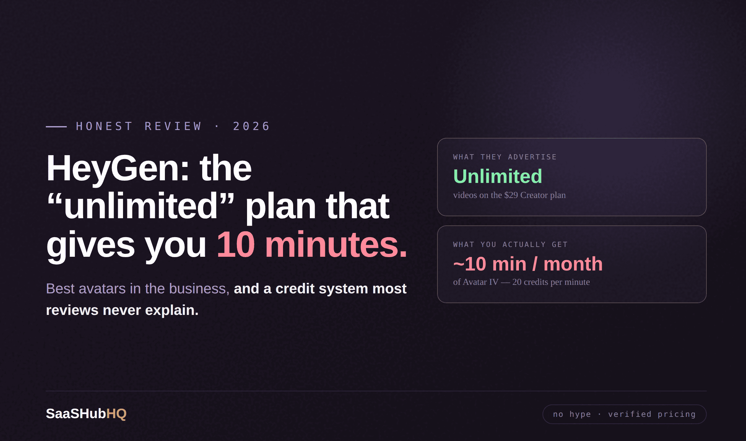
Task: Click "videos on the $29 Creator plan" caption
Action: point(509,195)
